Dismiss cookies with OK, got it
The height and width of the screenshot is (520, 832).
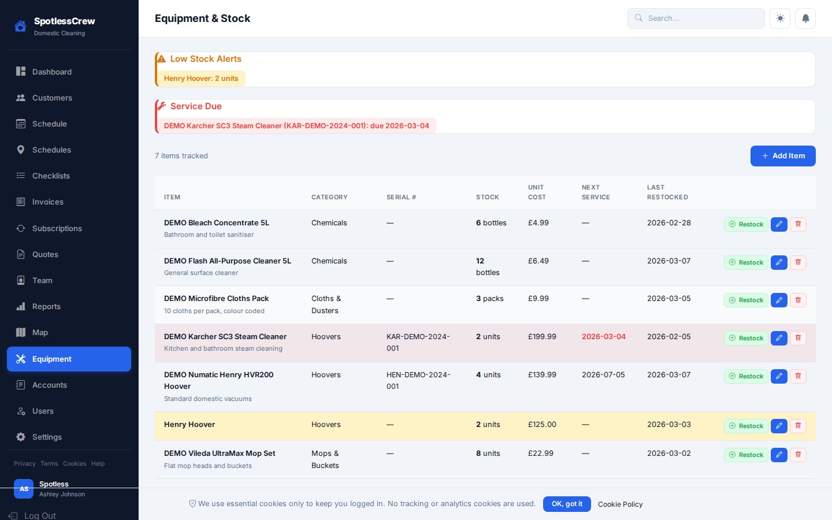click(x=567, y=504)
